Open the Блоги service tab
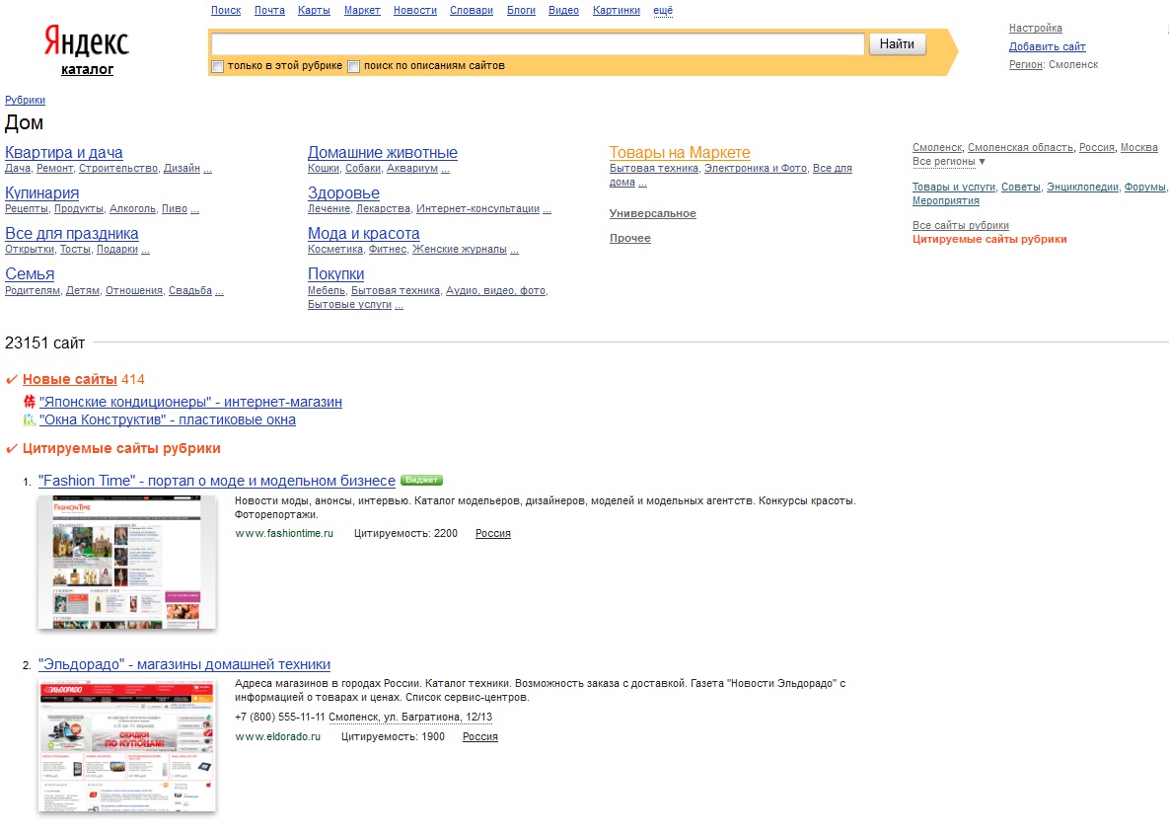The width and height of the screenshot is (1169, 835). 521,11
